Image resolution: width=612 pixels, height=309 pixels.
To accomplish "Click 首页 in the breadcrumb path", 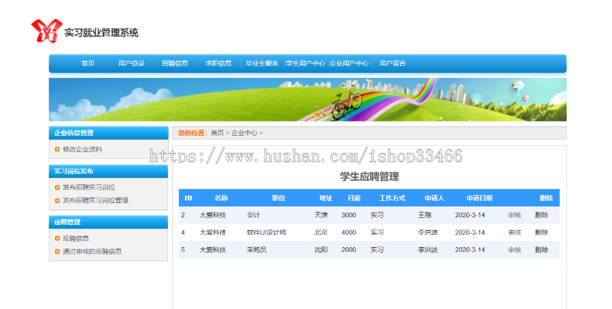I will click(218, 133).
